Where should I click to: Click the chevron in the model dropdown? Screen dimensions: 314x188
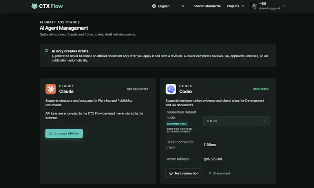[265, 121]
